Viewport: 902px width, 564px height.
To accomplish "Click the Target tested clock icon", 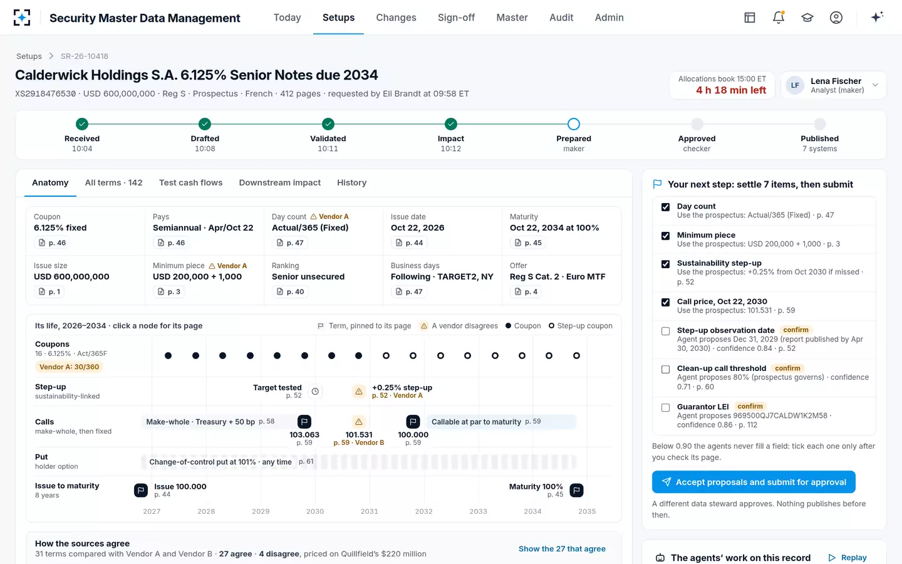I will tap(316, 391).
